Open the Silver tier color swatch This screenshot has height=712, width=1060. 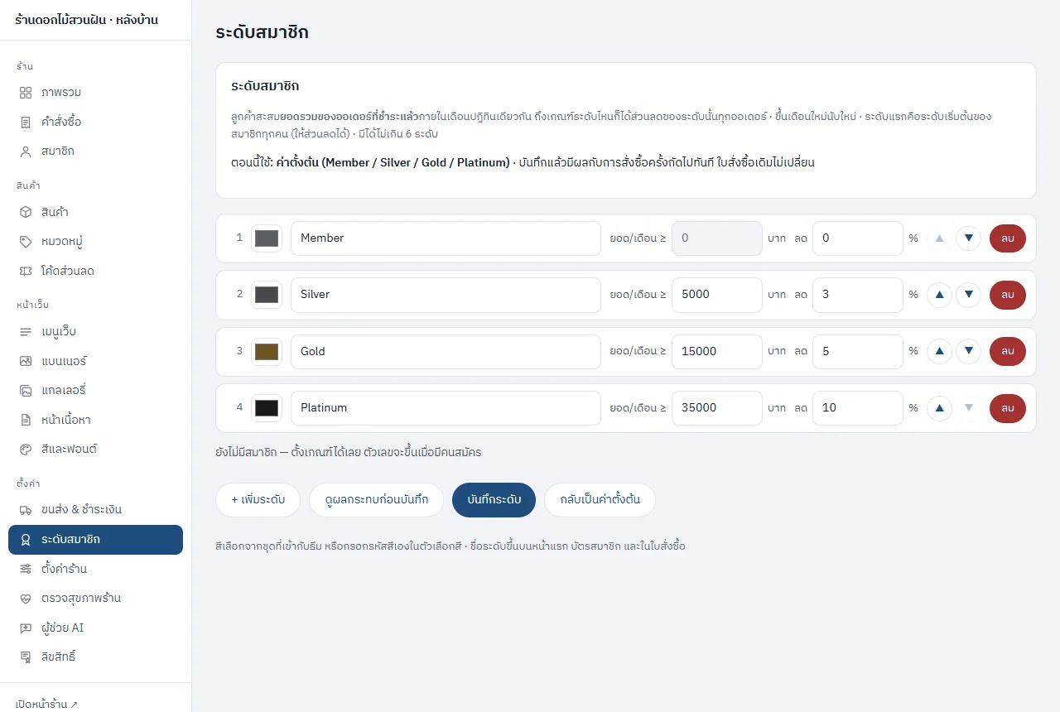pos(267,295)
